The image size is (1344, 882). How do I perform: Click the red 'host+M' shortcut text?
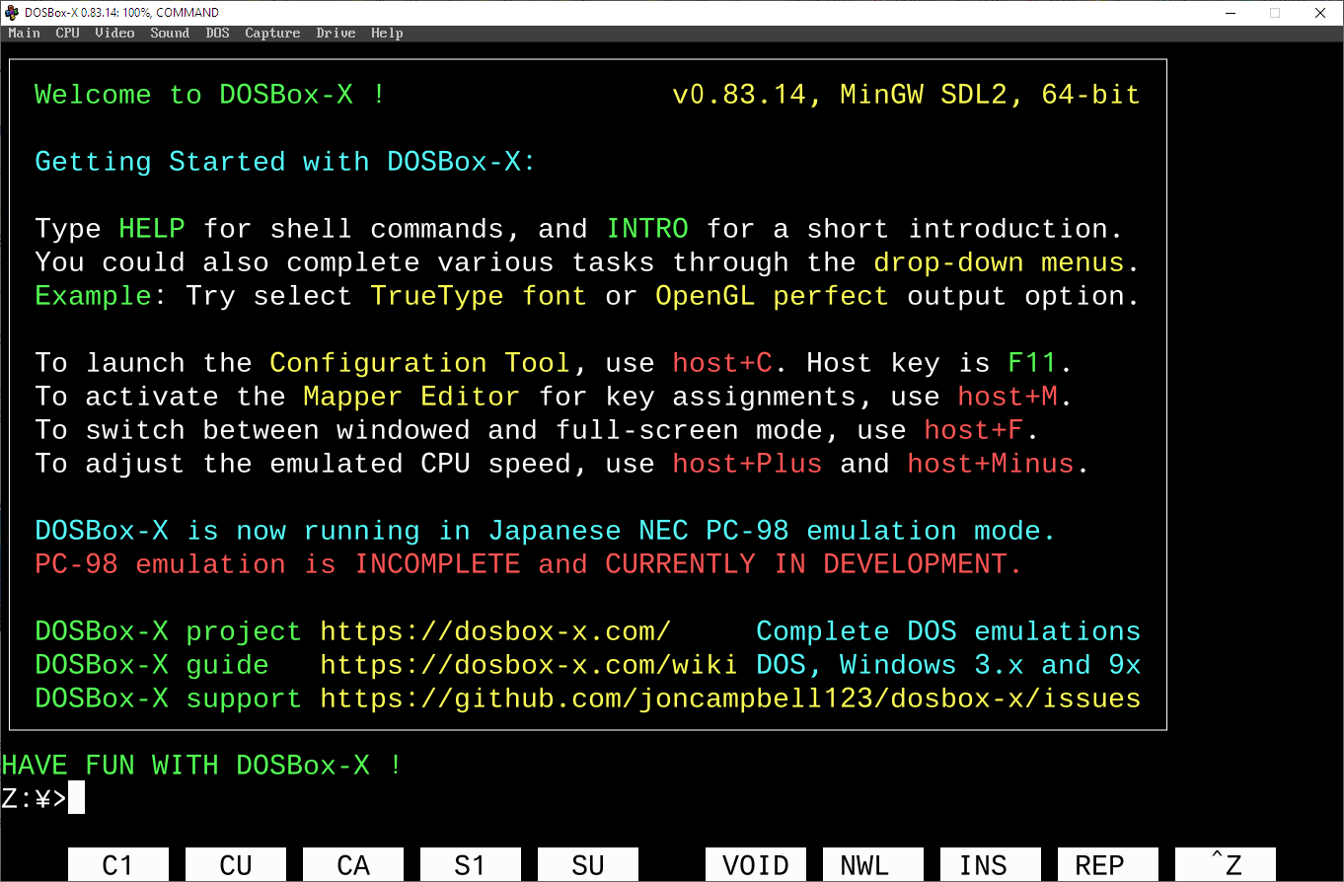point(1008,397)
